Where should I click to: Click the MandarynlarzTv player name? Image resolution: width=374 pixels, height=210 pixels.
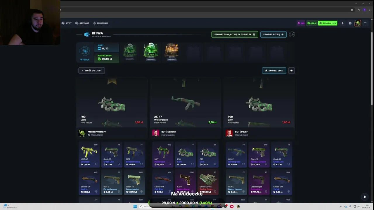pos(97,132)
